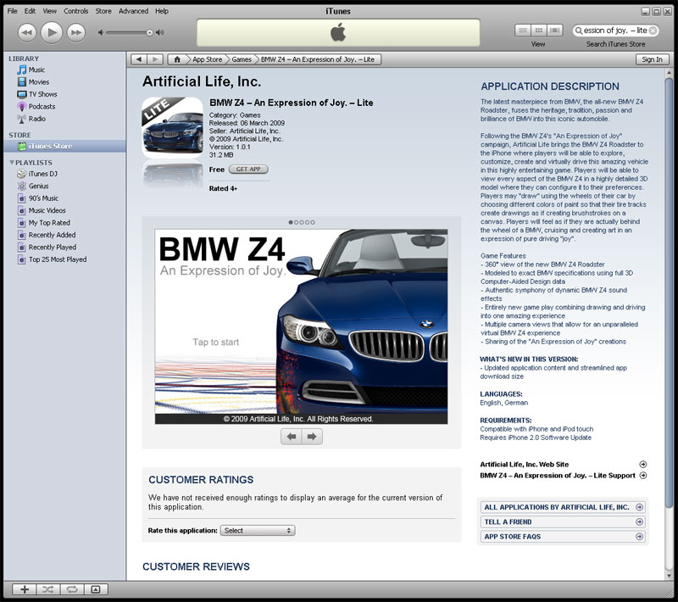The height and width of the screenshot is (602, 678).
Task: Switch to Cover Flow view
Action: [555, 31]
